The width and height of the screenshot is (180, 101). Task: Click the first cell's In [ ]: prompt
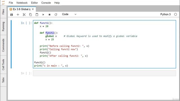[26, 23]
